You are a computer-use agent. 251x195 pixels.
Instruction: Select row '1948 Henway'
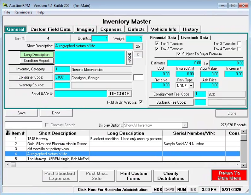[x=122, y=139]
